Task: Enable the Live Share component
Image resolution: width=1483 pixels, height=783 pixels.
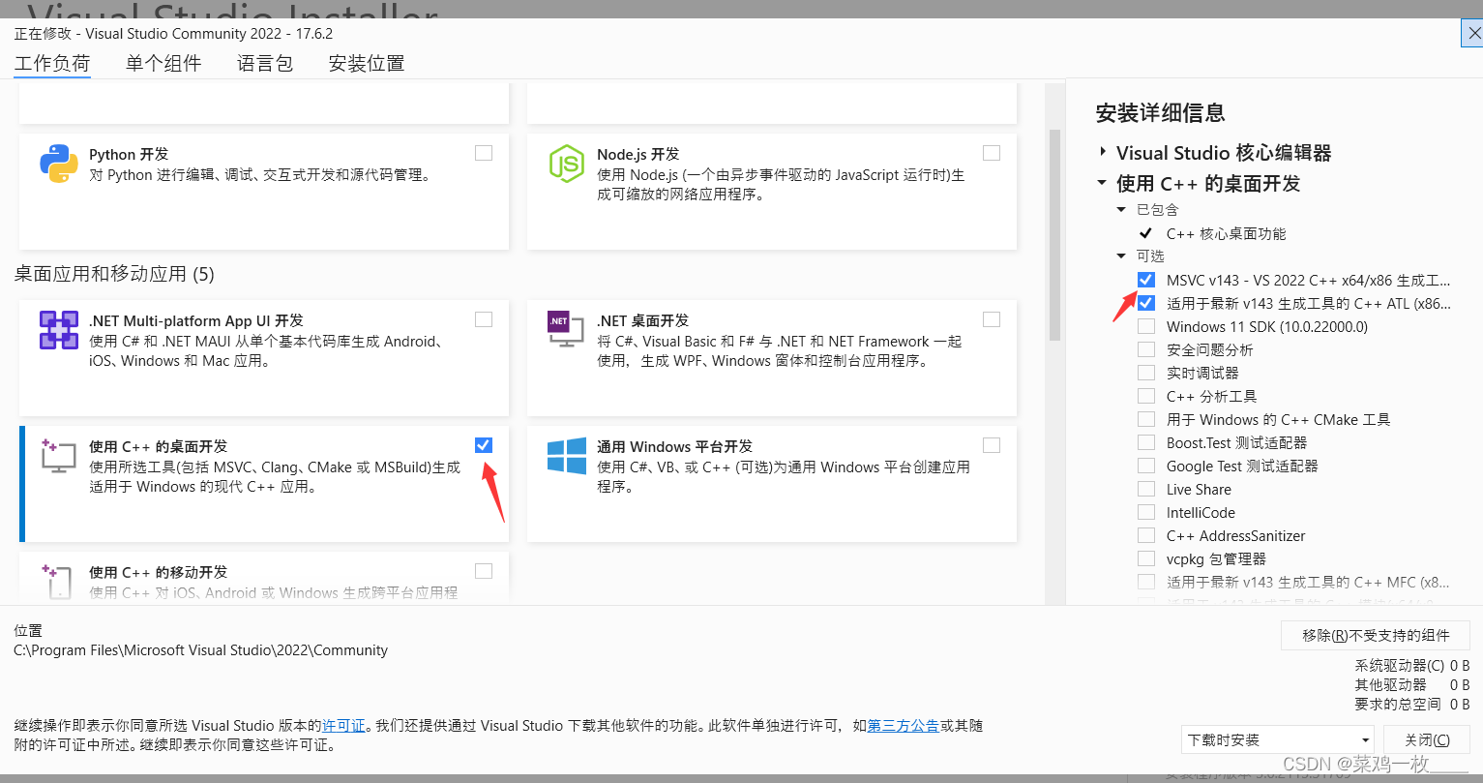Action: (1146, 489)
